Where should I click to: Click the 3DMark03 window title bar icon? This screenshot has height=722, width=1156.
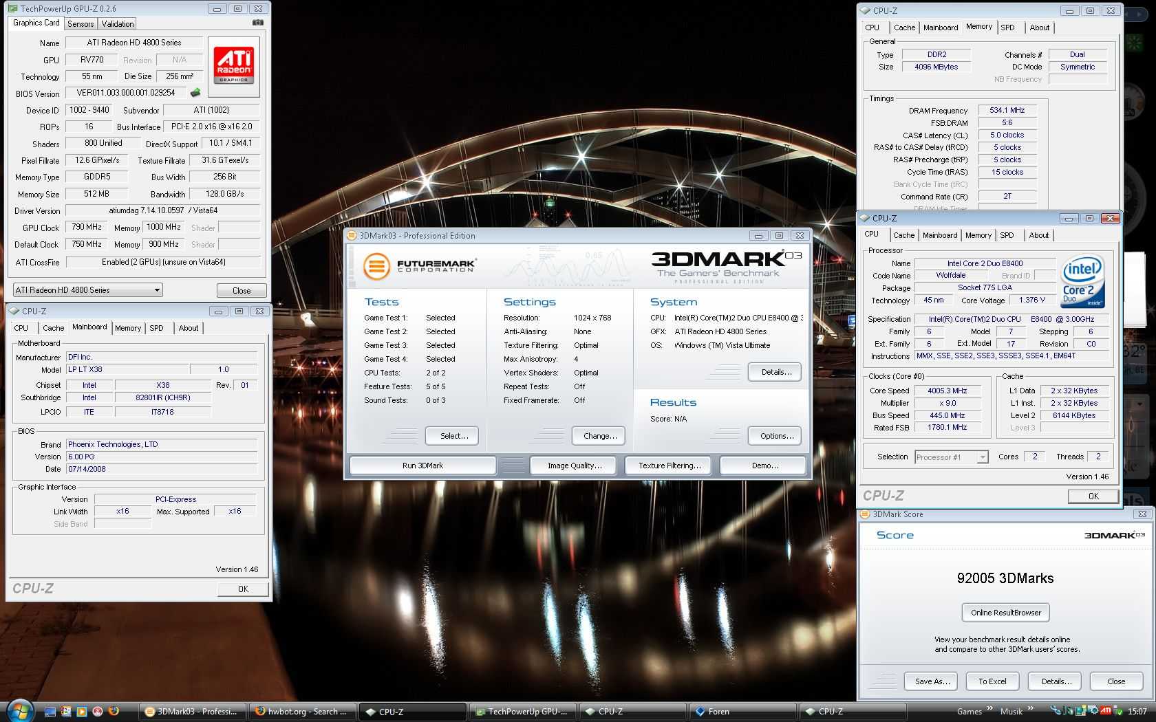coord(352,235)
